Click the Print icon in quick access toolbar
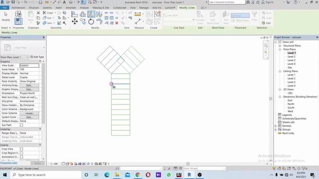The width and height of the screenshot is (319, 179). pos(40,2)
